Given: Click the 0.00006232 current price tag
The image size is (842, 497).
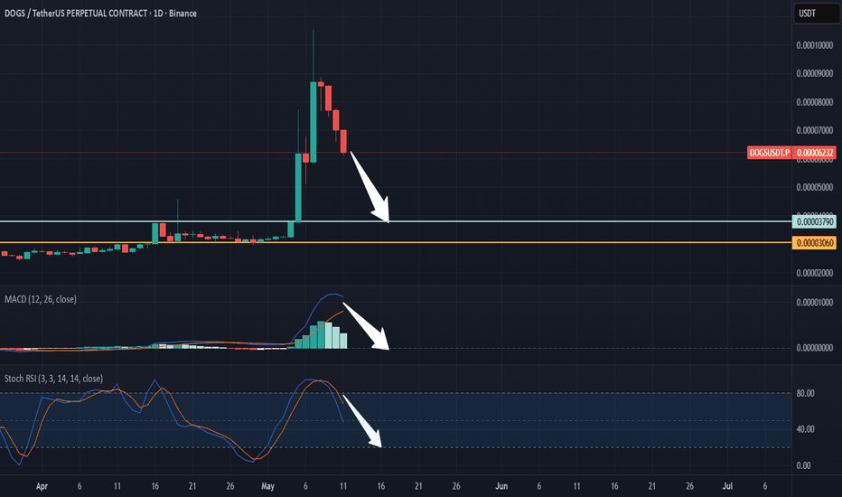Looking at the screenshot, I should (815, 153).
